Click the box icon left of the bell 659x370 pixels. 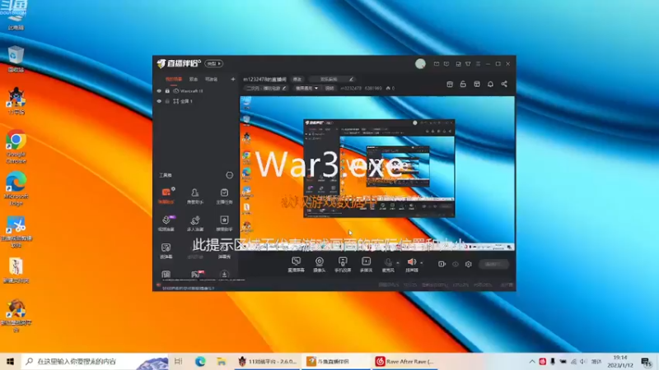click(x=477, y=85)
